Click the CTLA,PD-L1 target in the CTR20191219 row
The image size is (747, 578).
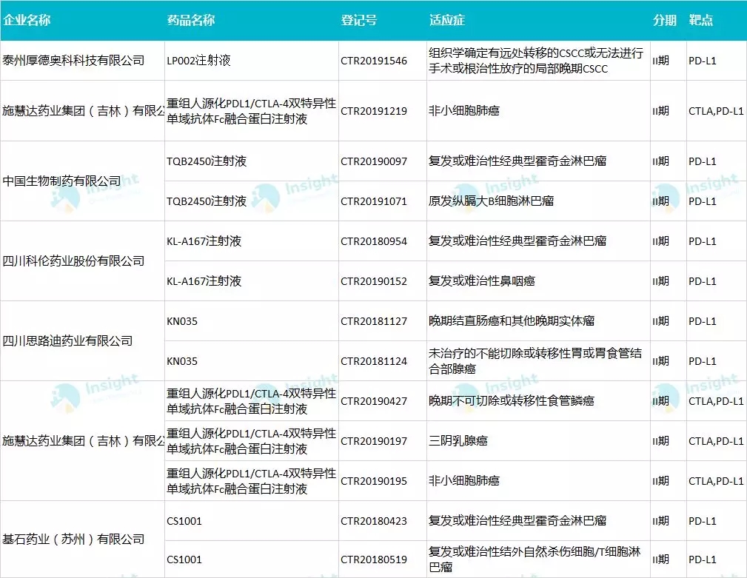[x=716, y=112]
